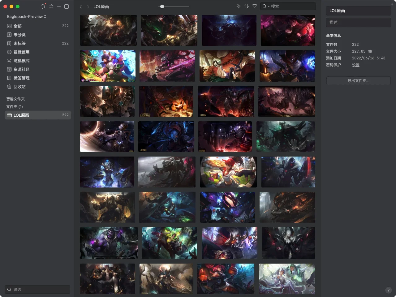
Task: Open the woman with swirling black hole thumbnail
Action: point(107,136)
